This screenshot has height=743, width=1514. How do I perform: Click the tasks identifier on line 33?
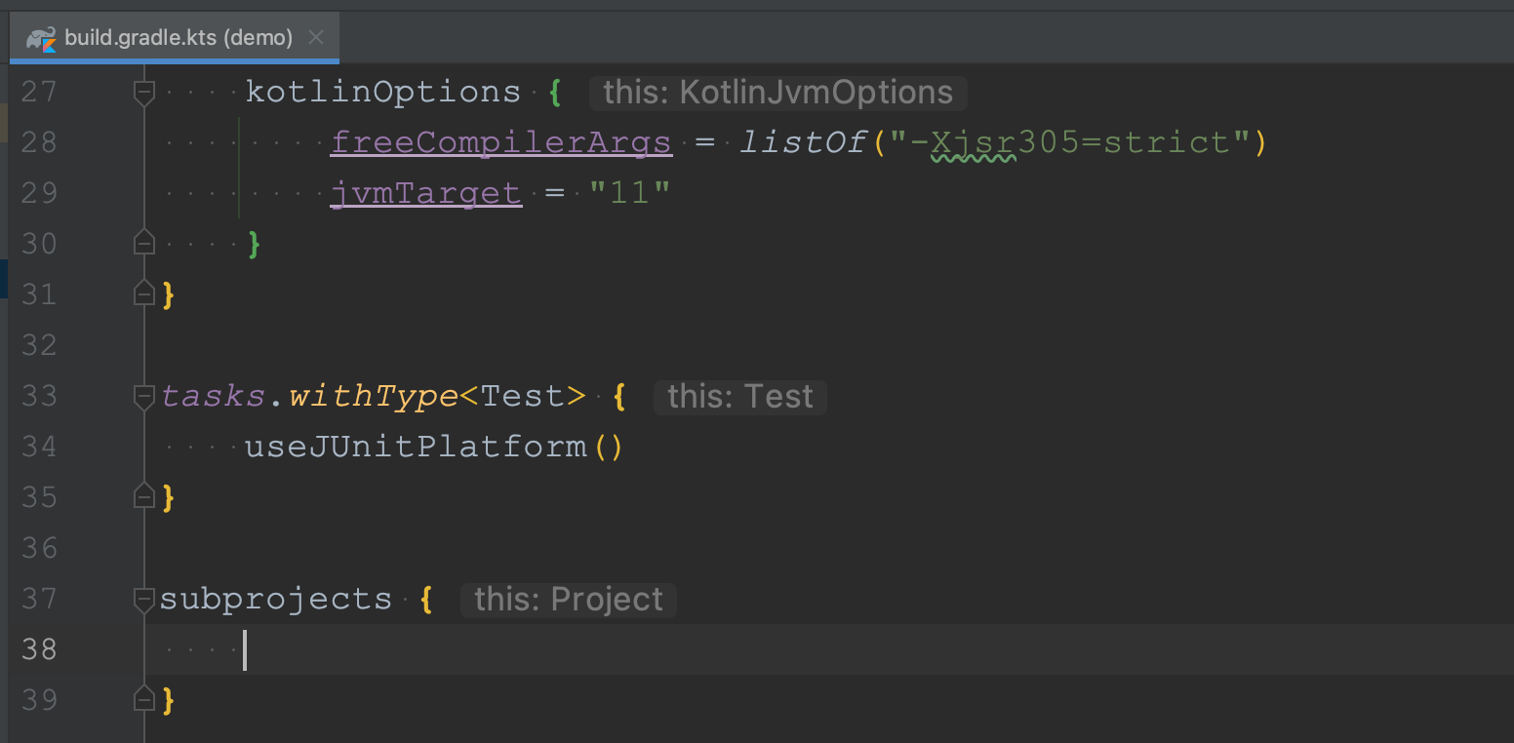[213, 396]
